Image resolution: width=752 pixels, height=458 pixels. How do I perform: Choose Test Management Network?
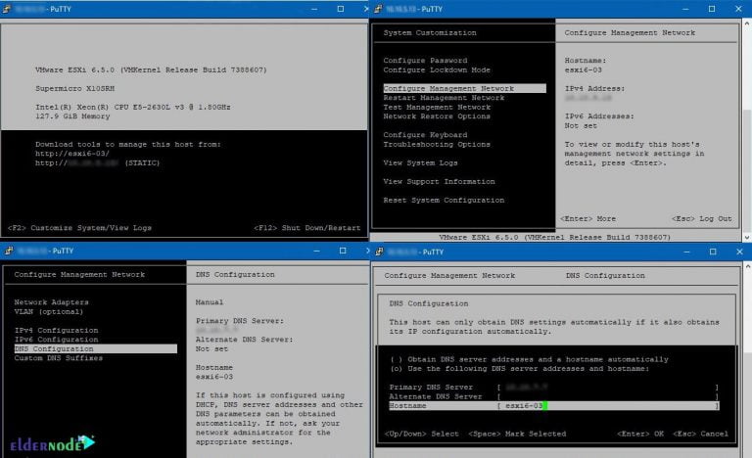coord(437,107)
